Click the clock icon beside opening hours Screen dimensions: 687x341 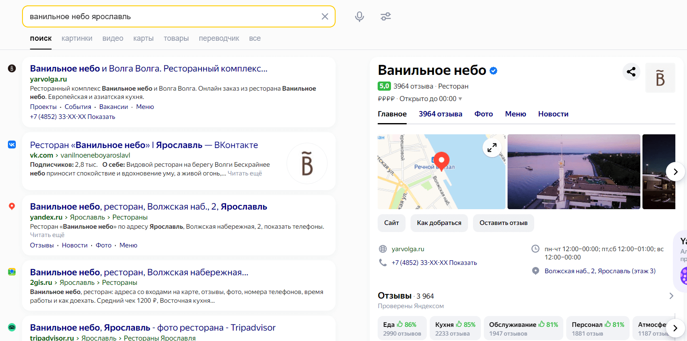coord(535,249)
